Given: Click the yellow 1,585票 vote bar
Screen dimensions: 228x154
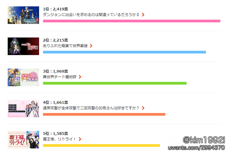Looking at the screenshot, I should 101,146.
